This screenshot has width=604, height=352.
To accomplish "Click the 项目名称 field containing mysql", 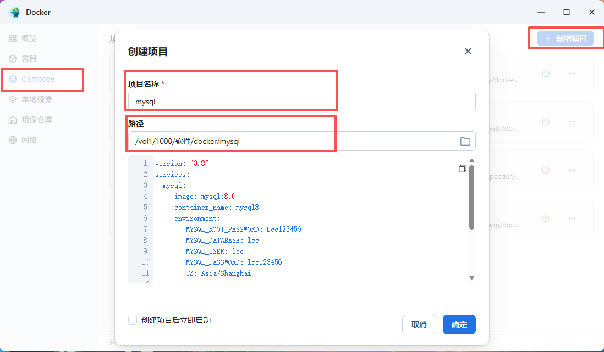I will tap(302, 102).
